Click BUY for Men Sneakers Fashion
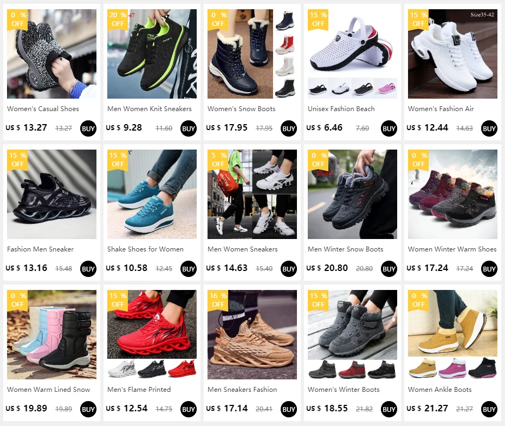 289,409
